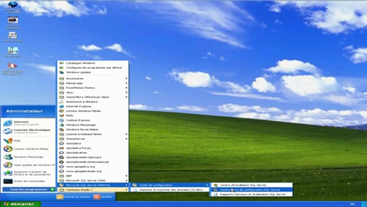Click the Arrêter button
Viewport: 367px width, 207px height.
pos(103,197)
